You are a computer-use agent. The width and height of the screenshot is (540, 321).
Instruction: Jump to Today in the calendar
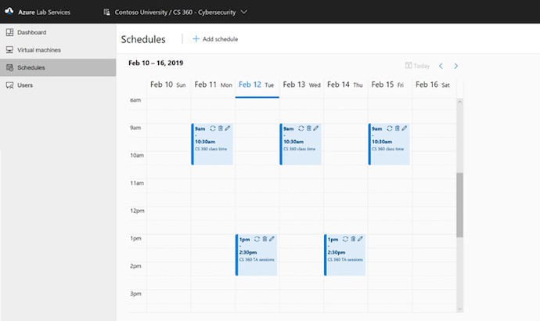coord(418,67)
